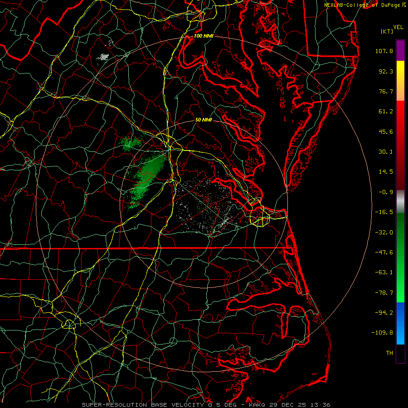408x408 pixels.
Task: Click the 107.8 legend value
Action: click(384, 51)
